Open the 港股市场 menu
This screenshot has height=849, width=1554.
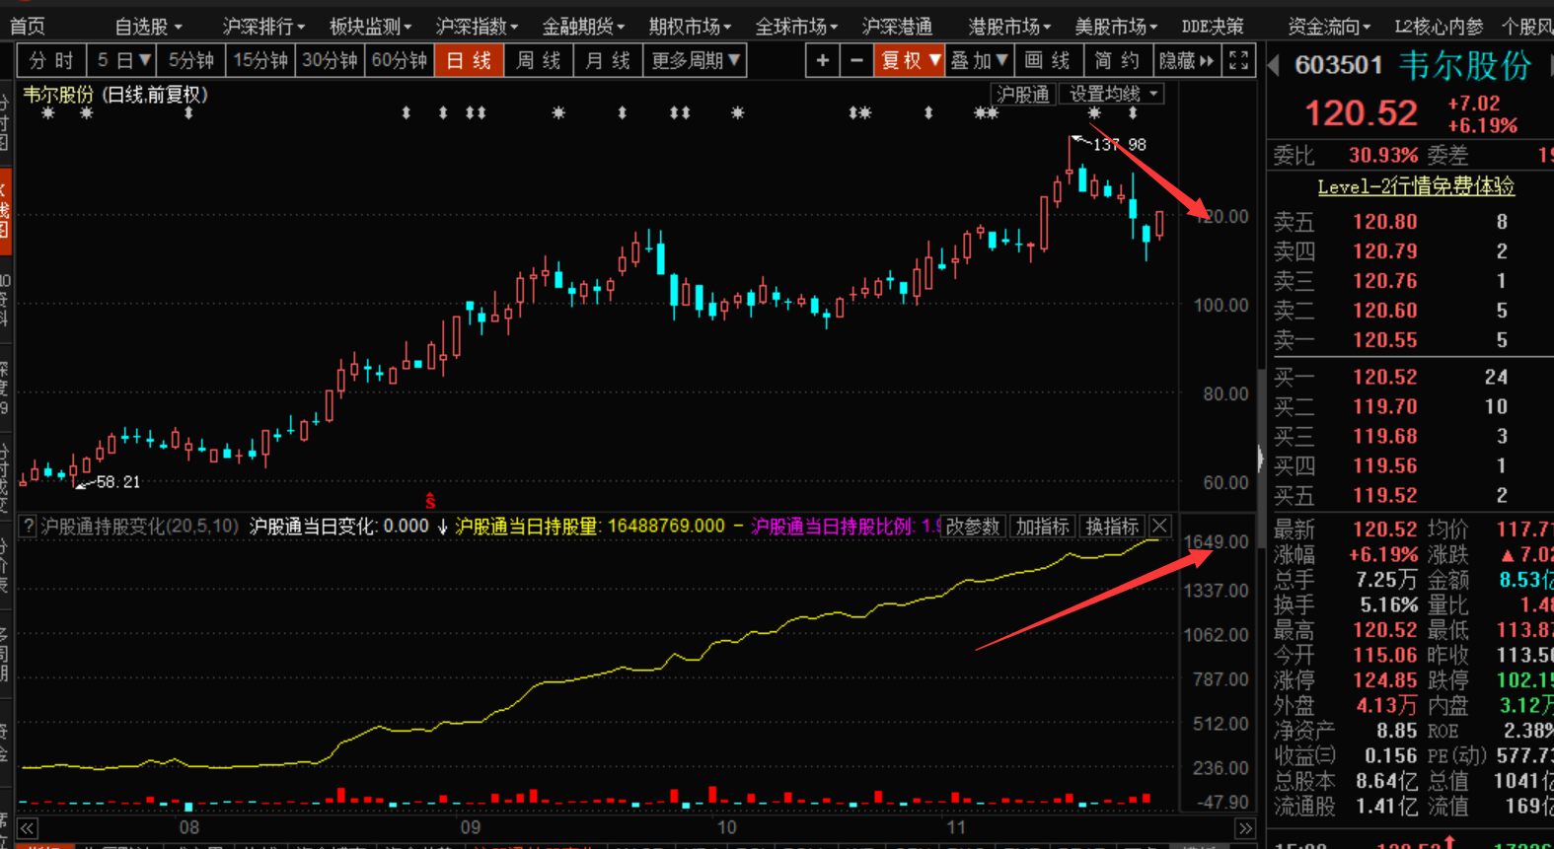coord(1009,27)
